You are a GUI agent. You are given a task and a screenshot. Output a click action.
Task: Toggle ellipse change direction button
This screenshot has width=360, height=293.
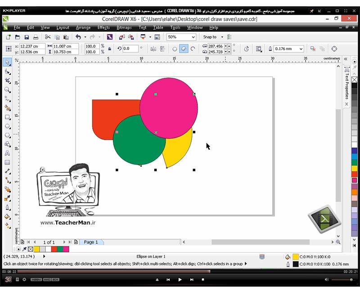pyautogui.click(x=246, y=49)
